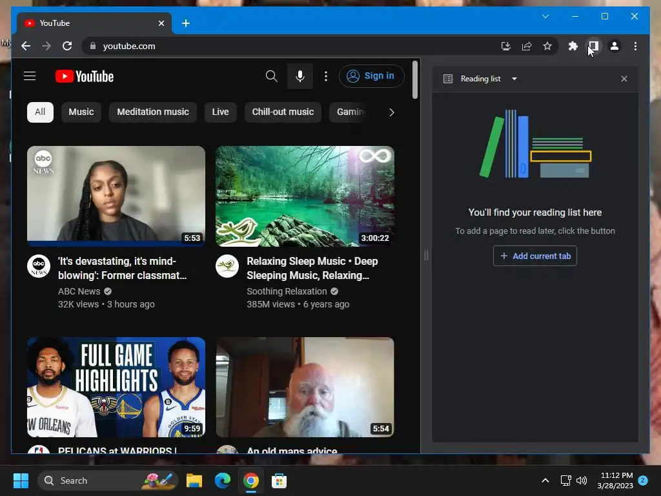Open the clock showing 11:12 PM
This screenshot has height=496, width=661.
(x=615, y=480)
